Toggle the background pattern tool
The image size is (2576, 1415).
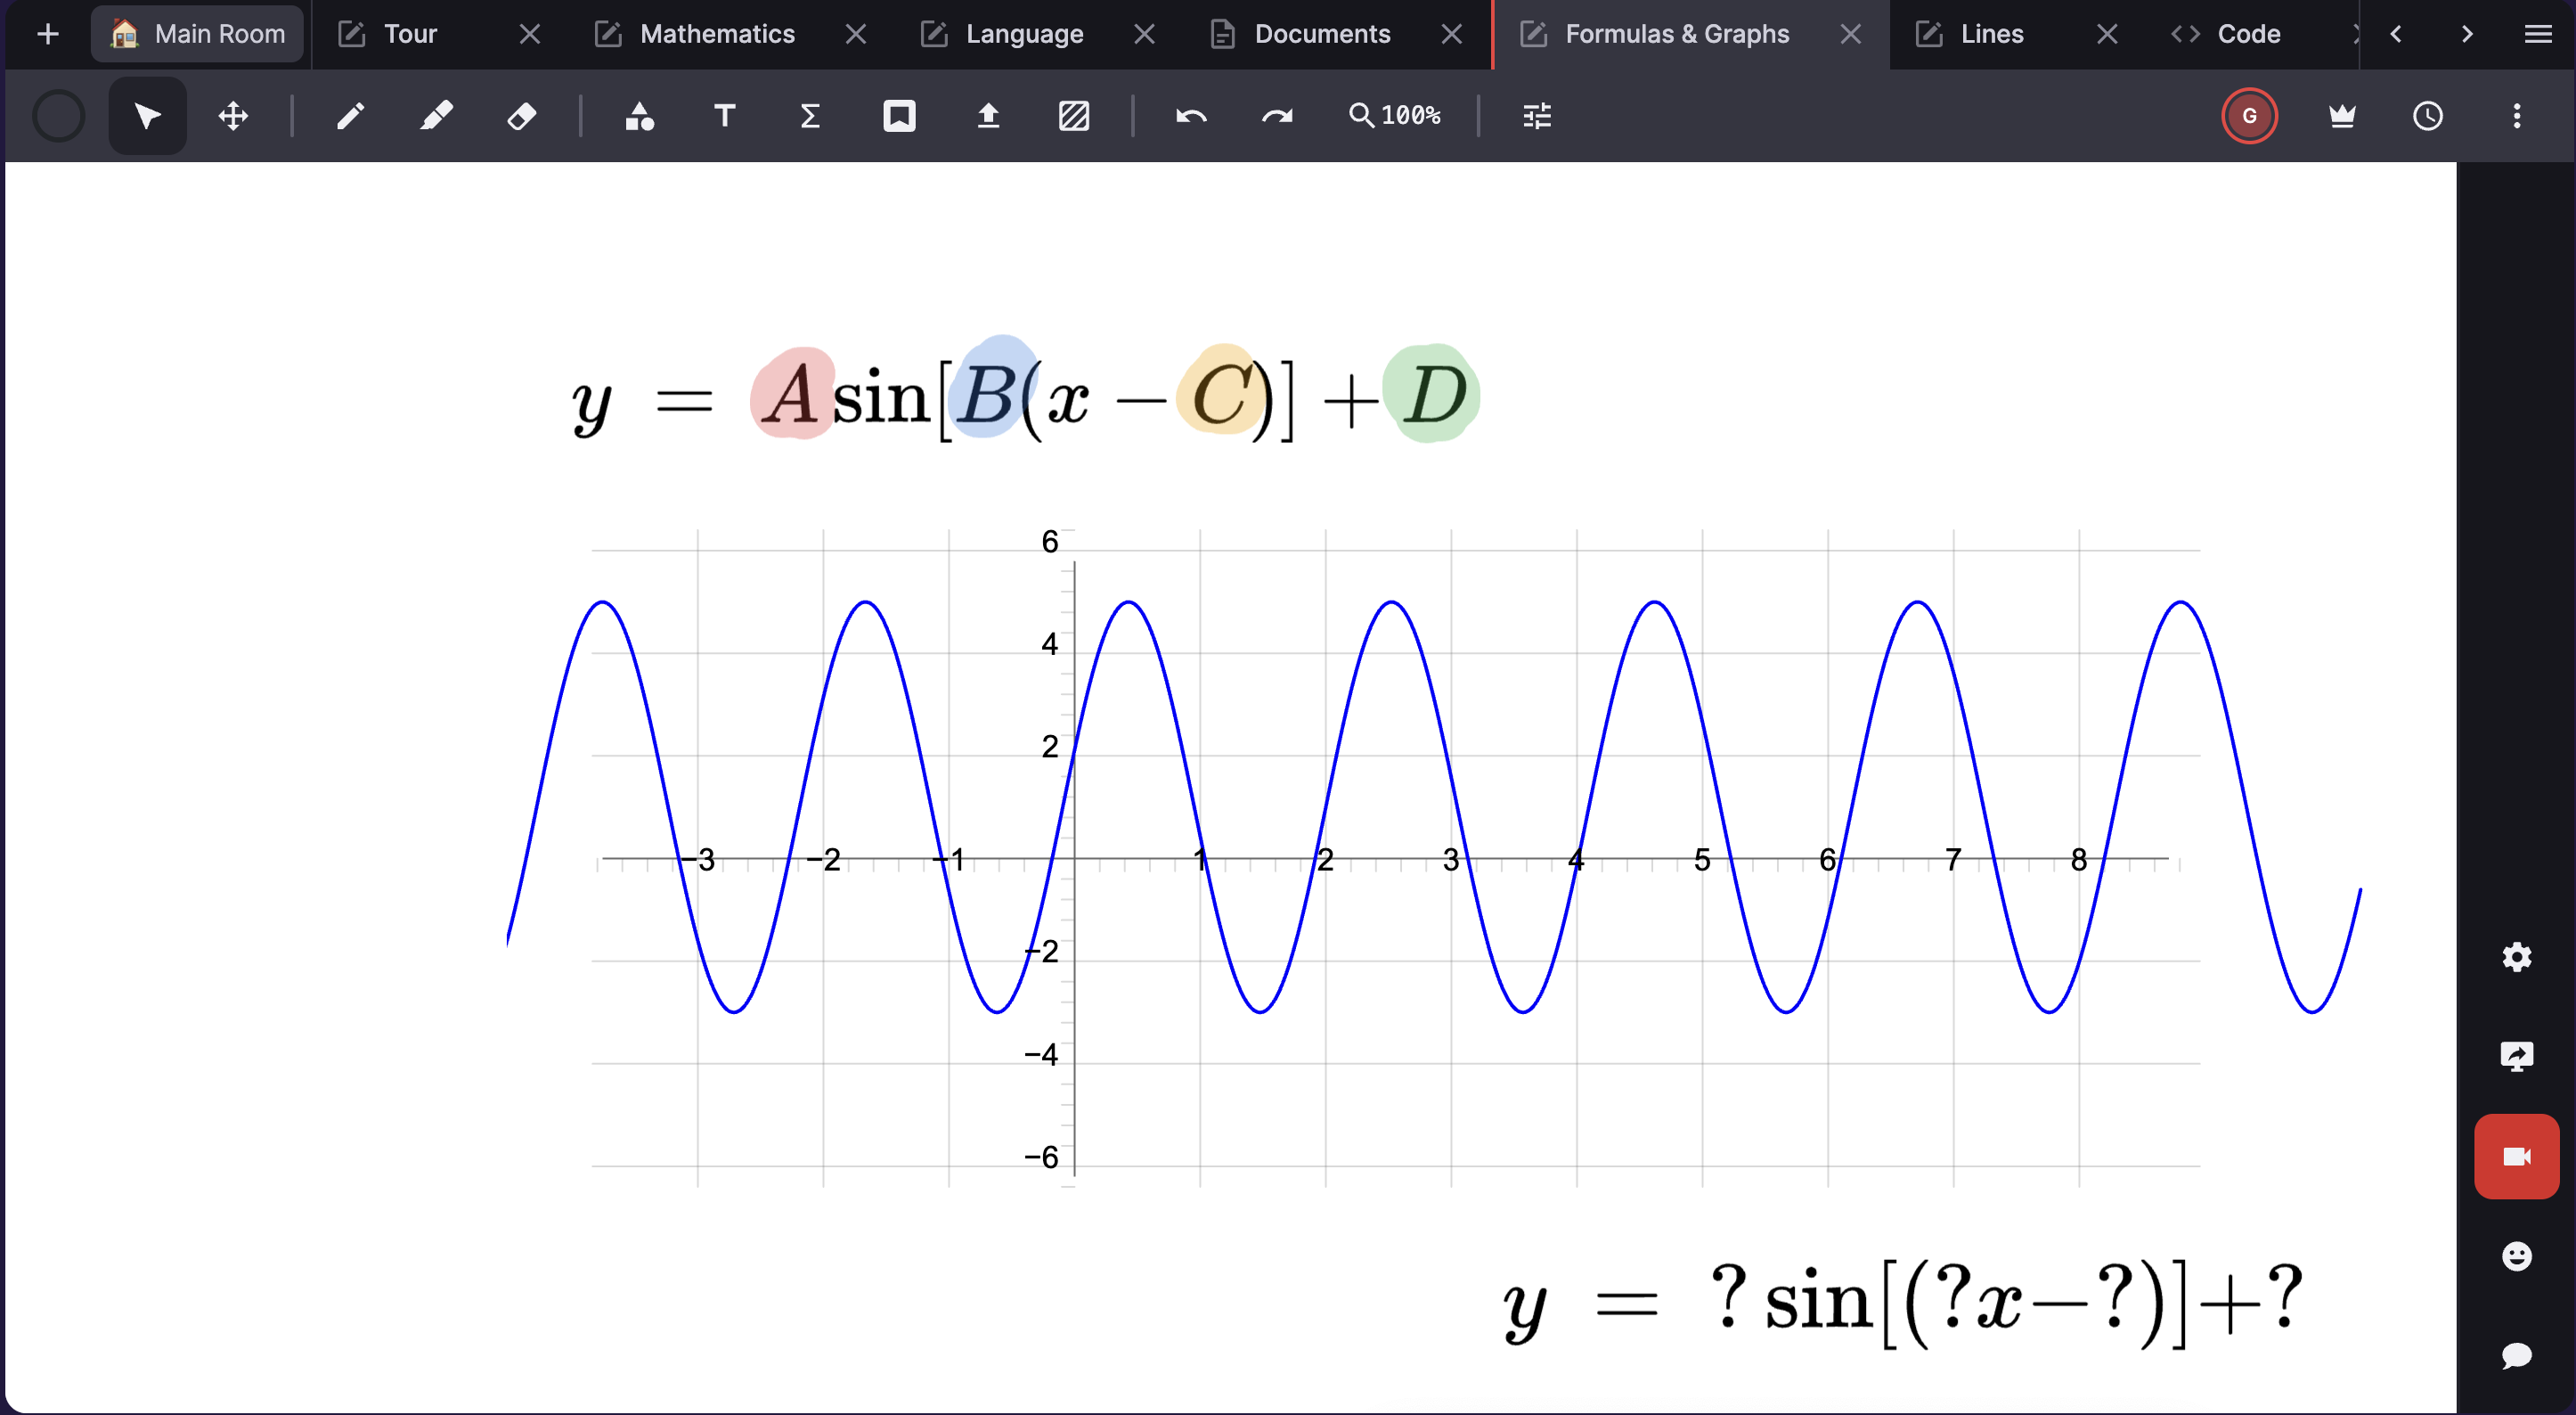[1074, 116]
